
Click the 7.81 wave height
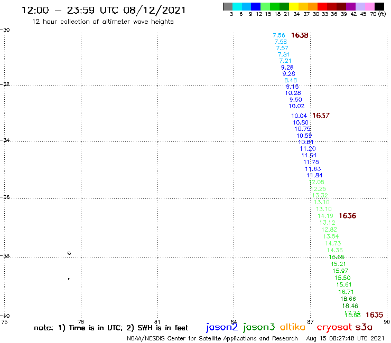(284, 54)
